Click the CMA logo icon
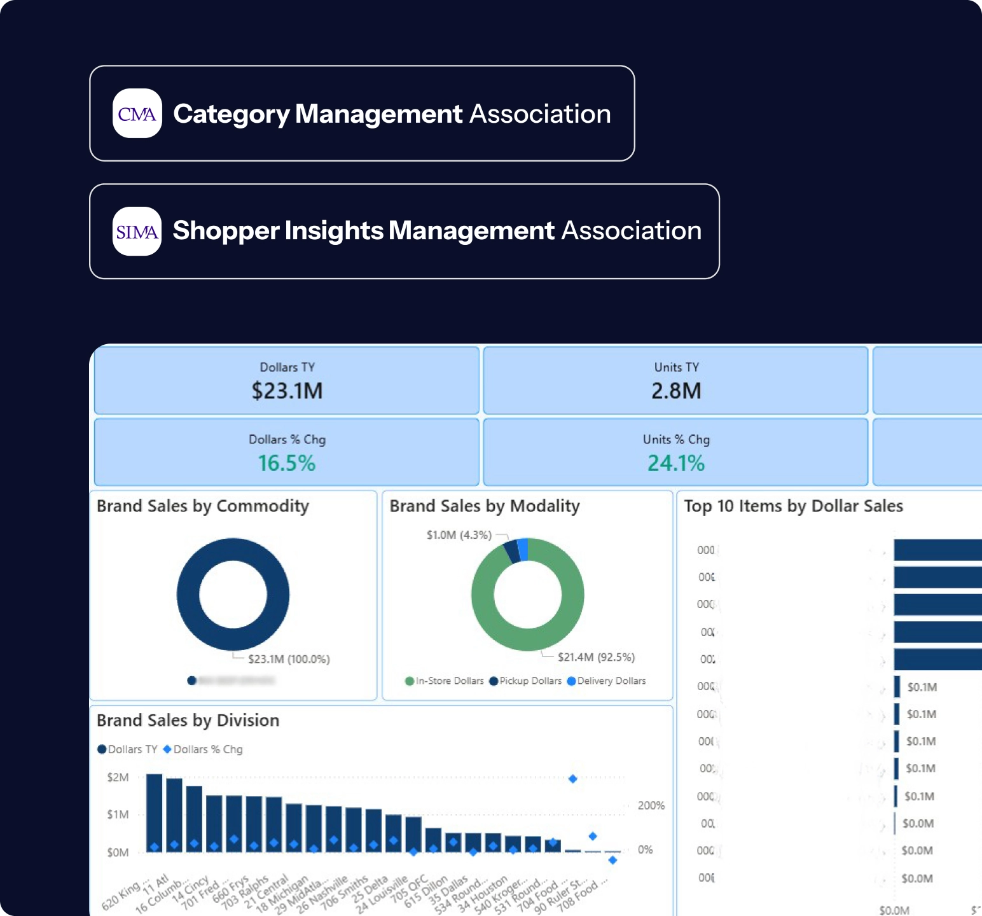982x916 pixels. pos(135,114)
